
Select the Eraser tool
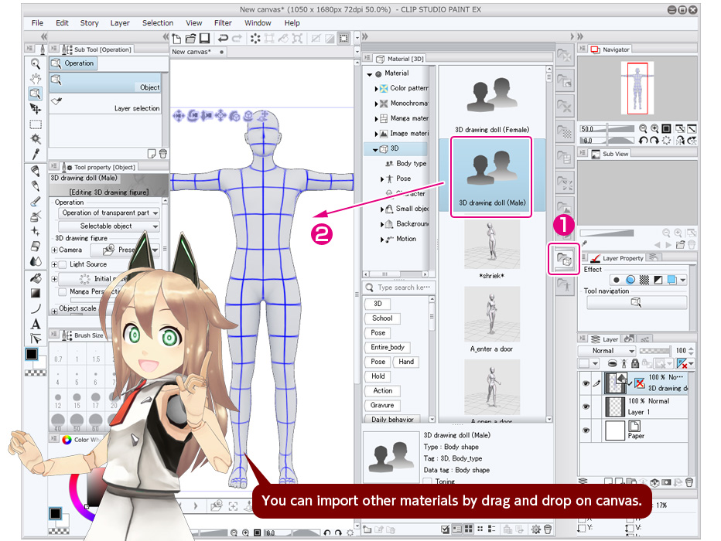click(35, 247)
